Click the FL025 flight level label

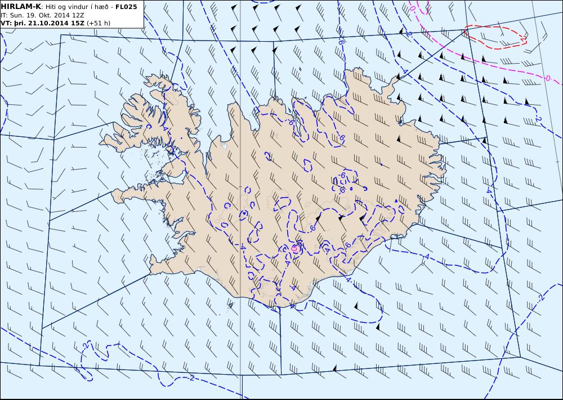(x=126, y=7)
